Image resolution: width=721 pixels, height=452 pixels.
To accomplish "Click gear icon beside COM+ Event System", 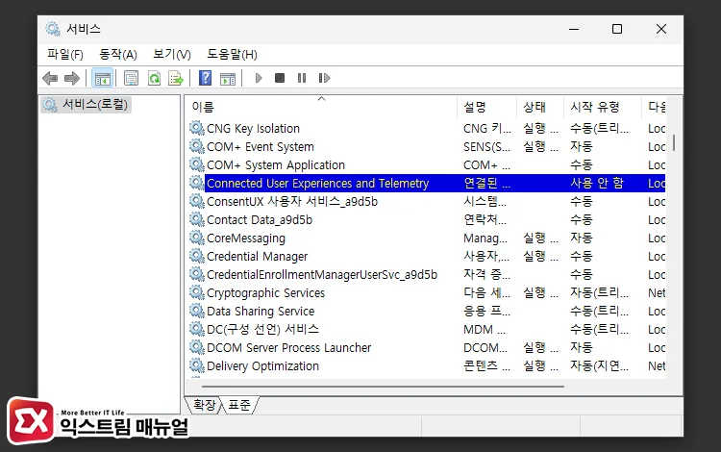I will [x=197, y=146].
